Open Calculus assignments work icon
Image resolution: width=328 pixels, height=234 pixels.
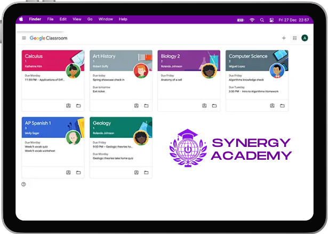(68, 106)
